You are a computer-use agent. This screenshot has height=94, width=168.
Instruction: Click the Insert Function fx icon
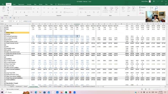click(20, 21)
